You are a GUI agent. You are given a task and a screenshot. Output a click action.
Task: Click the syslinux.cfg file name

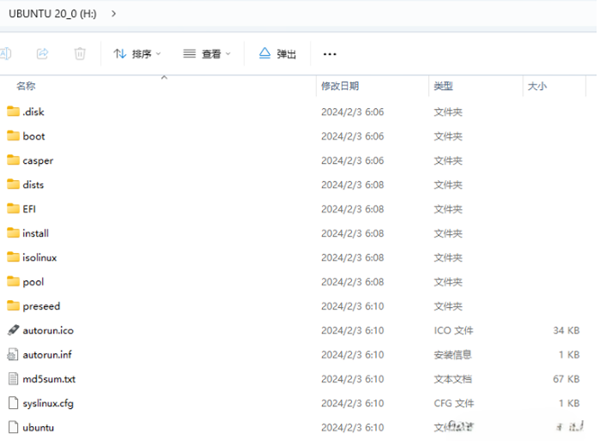48,404
